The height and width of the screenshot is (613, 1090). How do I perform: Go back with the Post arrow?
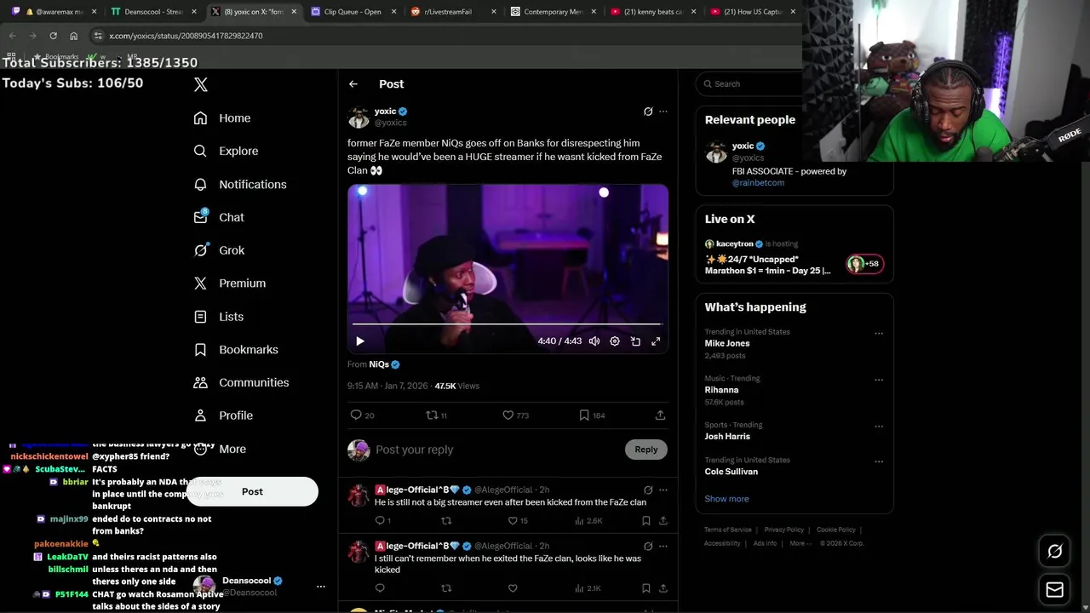(353, 84)
